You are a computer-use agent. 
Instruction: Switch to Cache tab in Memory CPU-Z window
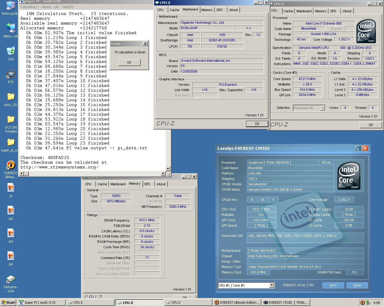pyautogui.click(x=102, y=184)
